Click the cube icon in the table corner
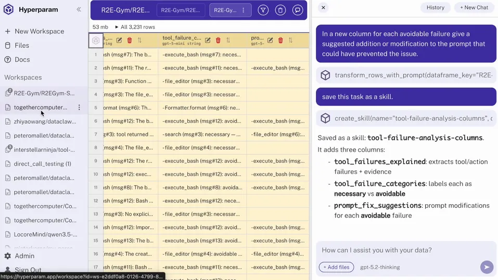The image size is (498, 280). coord(96,40)
